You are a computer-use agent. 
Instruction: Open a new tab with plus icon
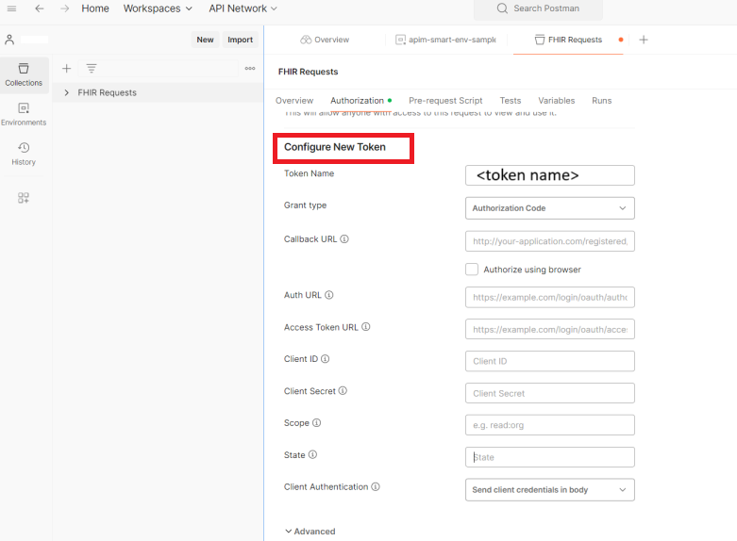point(644,40)
